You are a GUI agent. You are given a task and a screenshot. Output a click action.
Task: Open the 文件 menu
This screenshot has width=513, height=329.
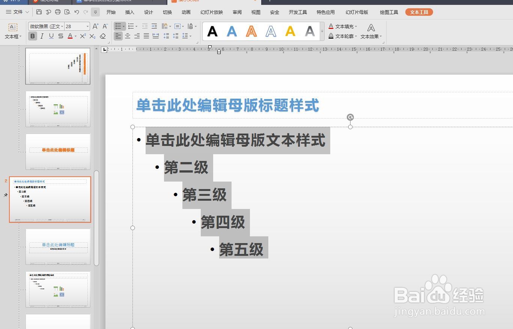pos(17,12)
